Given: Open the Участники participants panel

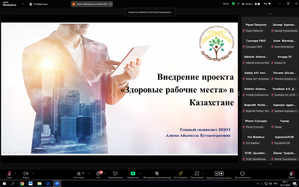Looking at the screenshot, I should coord(79,175).
